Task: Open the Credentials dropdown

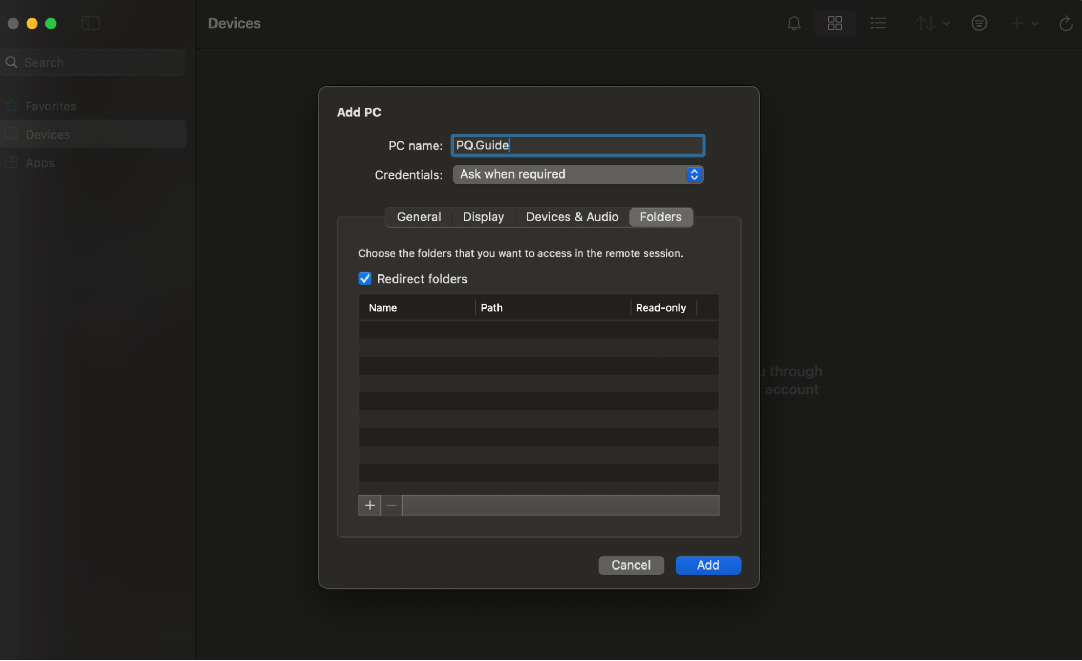Action: (x=578, y=174)
